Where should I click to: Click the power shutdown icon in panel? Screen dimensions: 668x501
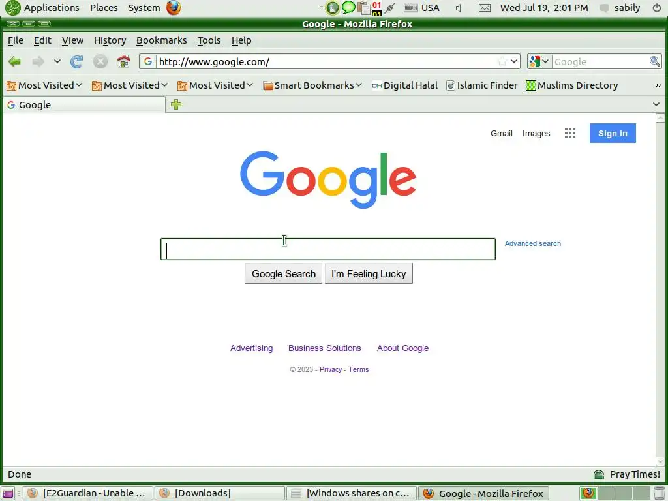coord(657,8)
